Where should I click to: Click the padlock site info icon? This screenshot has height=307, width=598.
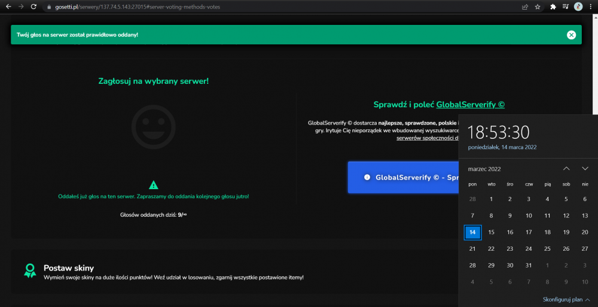(49, 7)
